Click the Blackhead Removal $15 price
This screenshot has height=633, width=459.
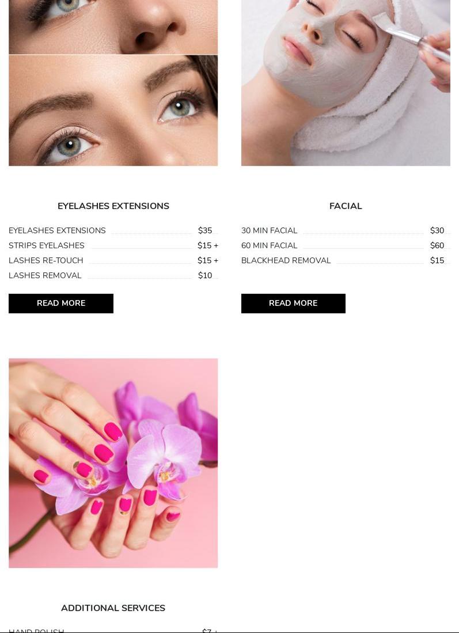(x=437, y=260)
